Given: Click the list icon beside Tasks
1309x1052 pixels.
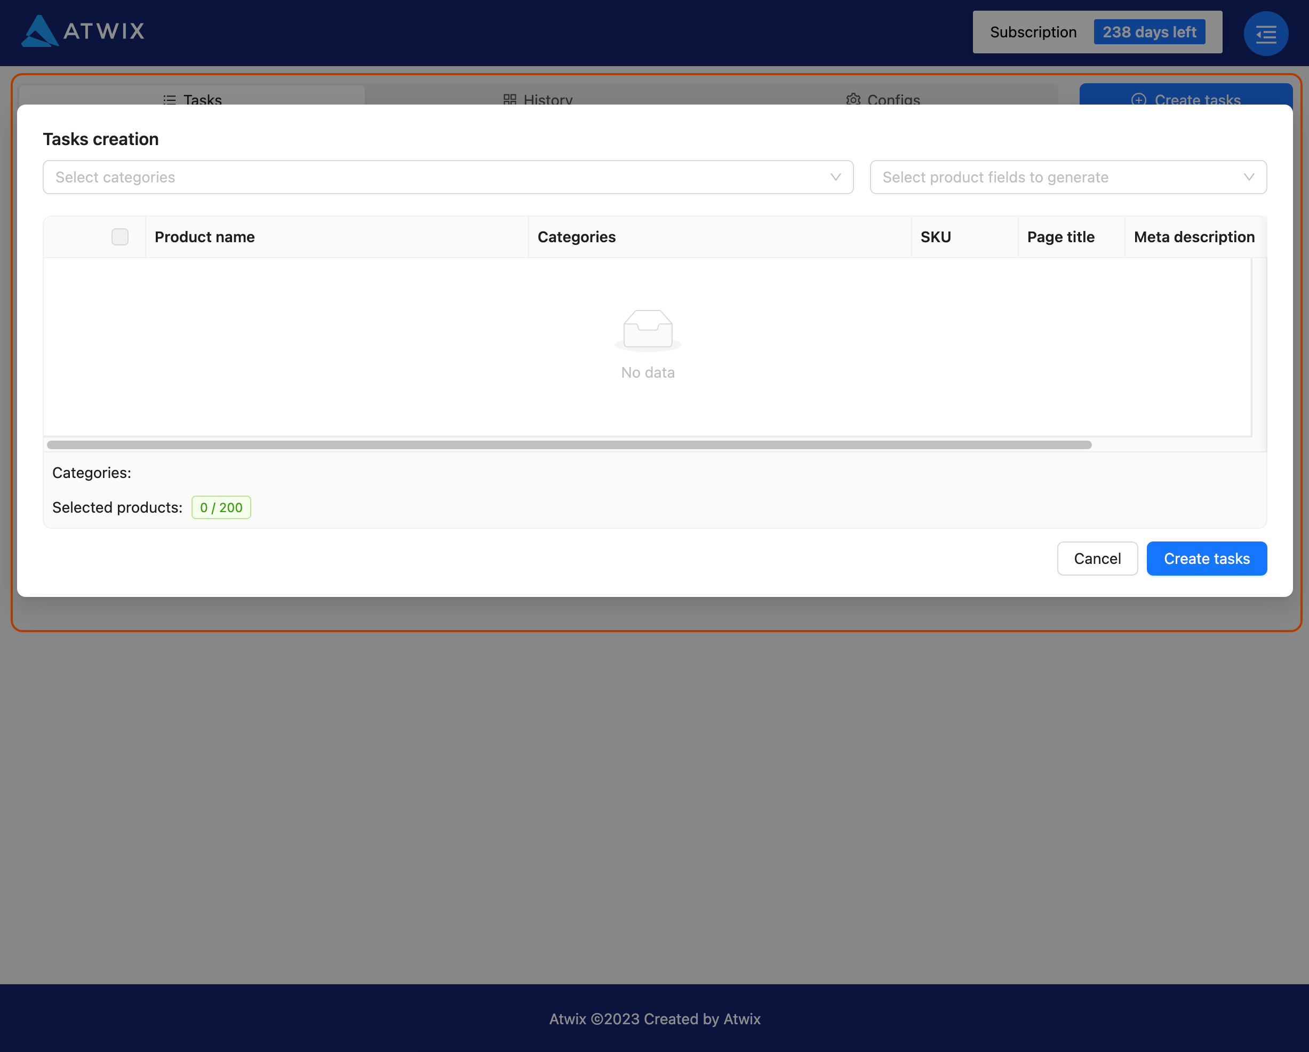Looking at the screenshot, I should [x=170, y=100].
